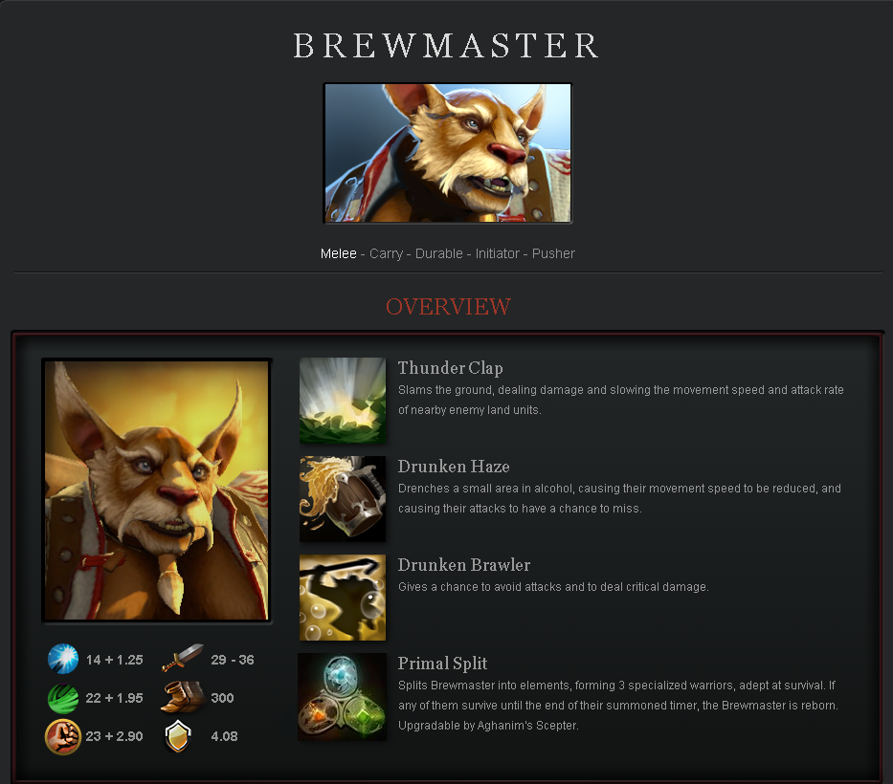The height and width of the screenshot is (784, 893).
Task: Click the Primal Split ultimate icon
Action: click(x=343, y=696)
